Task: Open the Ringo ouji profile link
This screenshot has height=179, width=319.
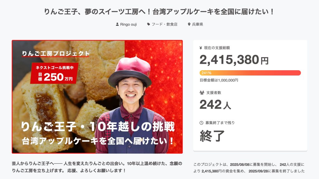Action: coord(128,24)
